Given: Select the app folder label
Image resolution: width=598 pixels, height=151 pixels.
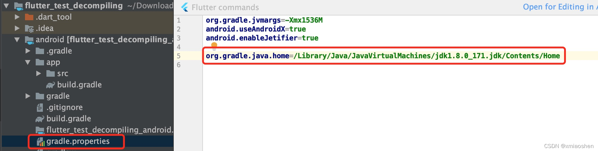Looking at the screenshot, I should tap(53, 62).
